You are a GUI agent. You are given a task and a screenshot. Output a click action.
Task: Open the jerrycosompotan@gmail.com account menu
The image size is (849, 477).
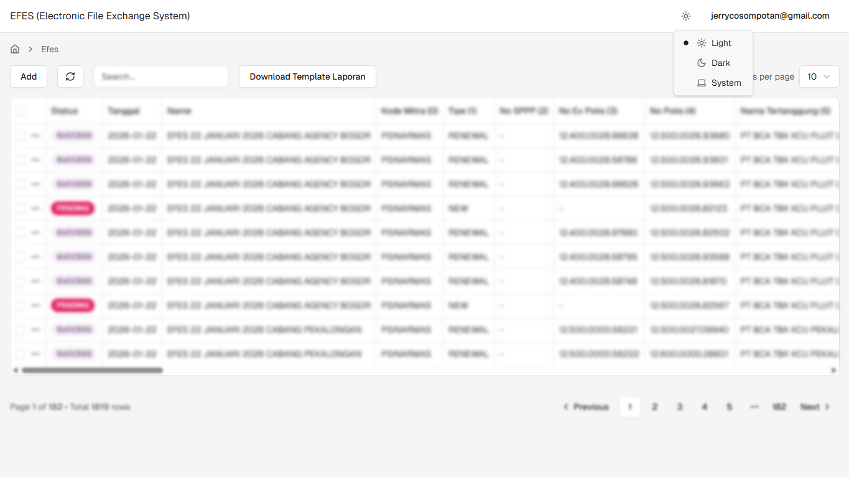(x=770, y=16)
